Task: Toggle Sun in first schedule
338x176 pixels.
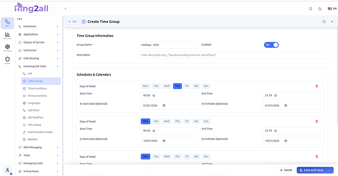Action: point(206,86)
